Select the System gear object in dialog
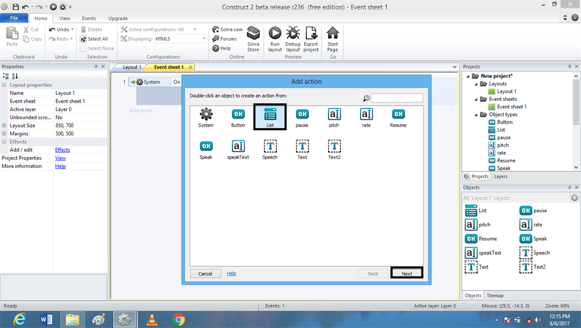 tap(206, 115)
